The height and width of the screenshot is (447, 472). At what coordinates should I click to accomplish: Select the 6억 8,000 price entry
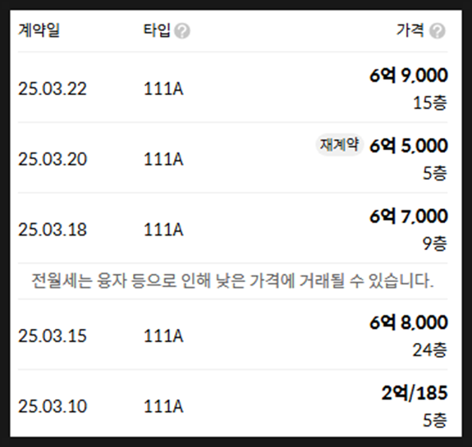point(409,322)
